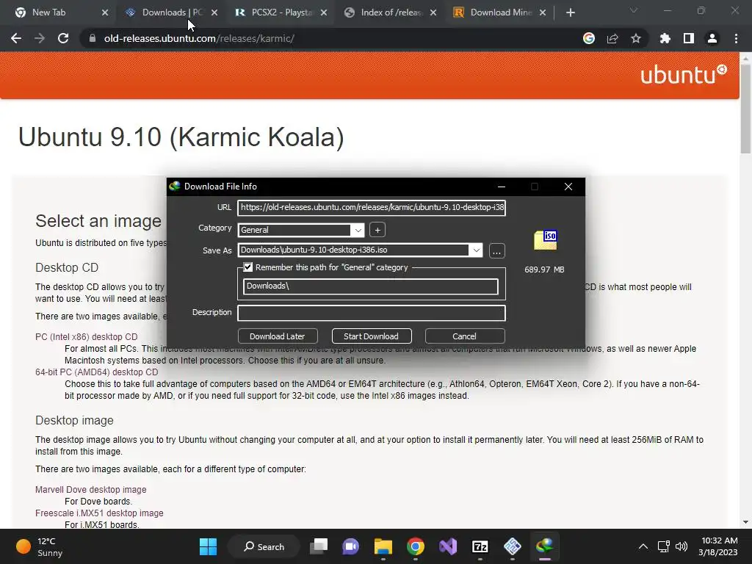This screenshot has width=752, height=564.
Task: Open the network tray icon
Action: 663,546
